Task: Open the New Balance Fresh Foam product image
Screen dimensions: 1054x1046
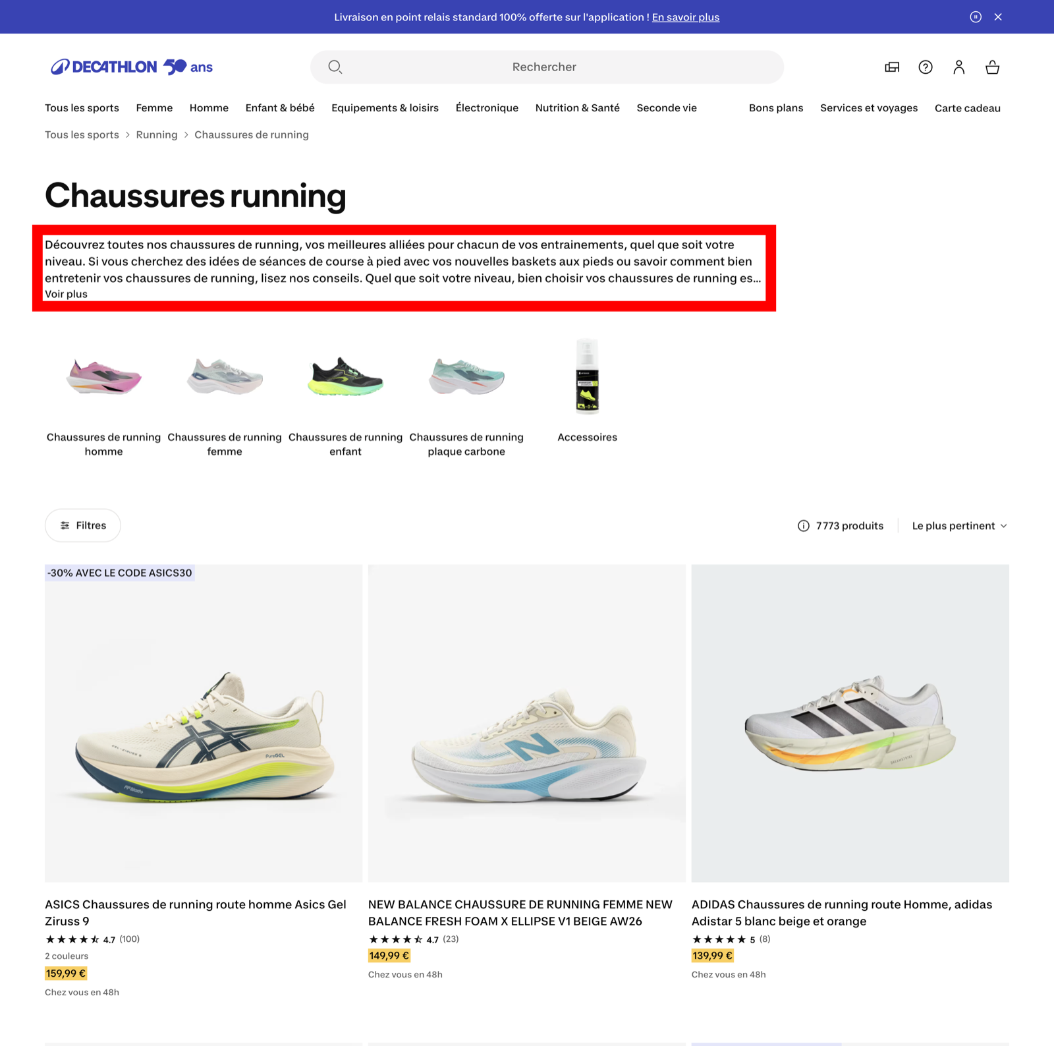Action: (x=527, y=723)
